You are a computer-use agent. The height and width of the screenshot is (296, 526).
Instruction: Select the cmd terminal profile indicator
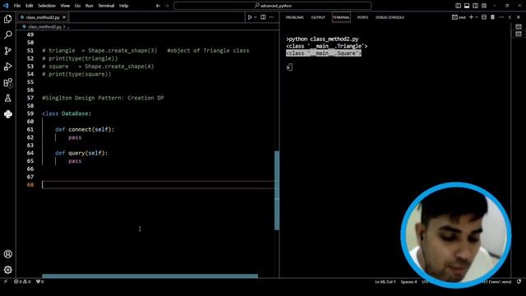pos(459,17)
